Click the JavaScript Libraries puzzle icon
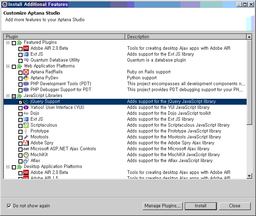Screen dimensions: 256x216 coord(19,96)
